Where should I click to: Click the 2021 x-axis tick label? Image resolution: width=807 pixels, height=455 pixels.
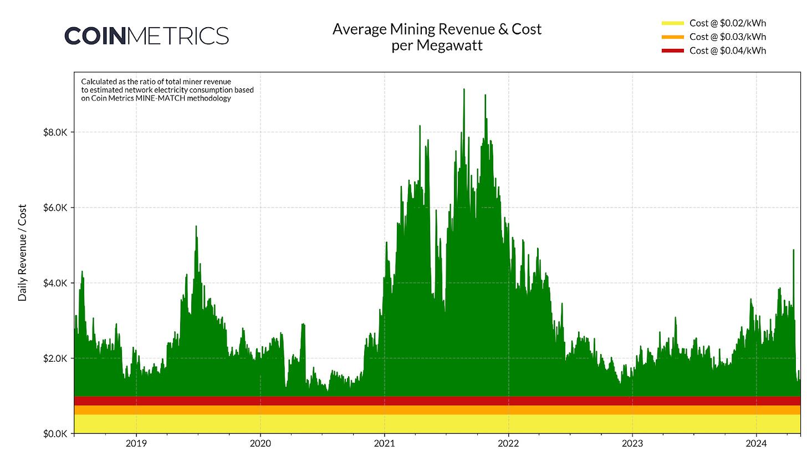[384, 444]
